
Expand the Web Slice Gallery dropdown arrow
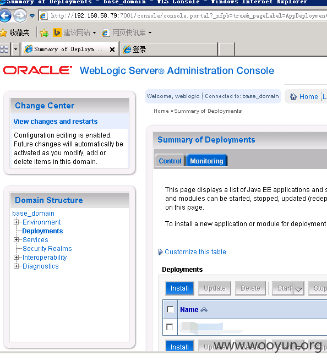click(150, 33)
